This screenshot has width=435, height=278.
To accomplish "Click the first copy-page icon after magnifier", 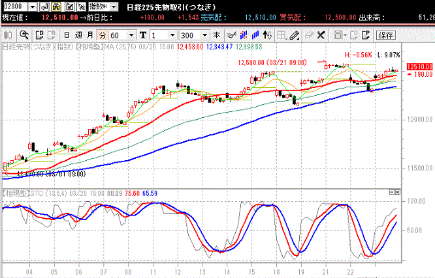I will point(40,35).
